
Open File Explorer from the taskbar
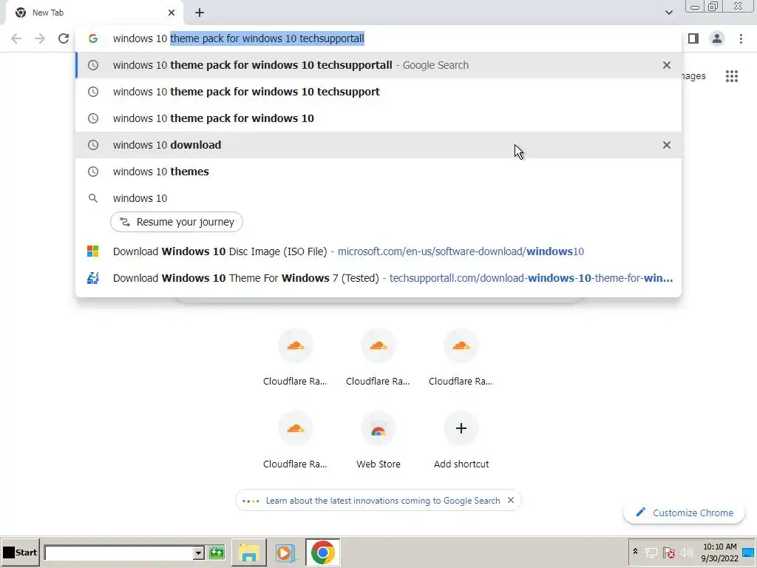click(248, 552)
